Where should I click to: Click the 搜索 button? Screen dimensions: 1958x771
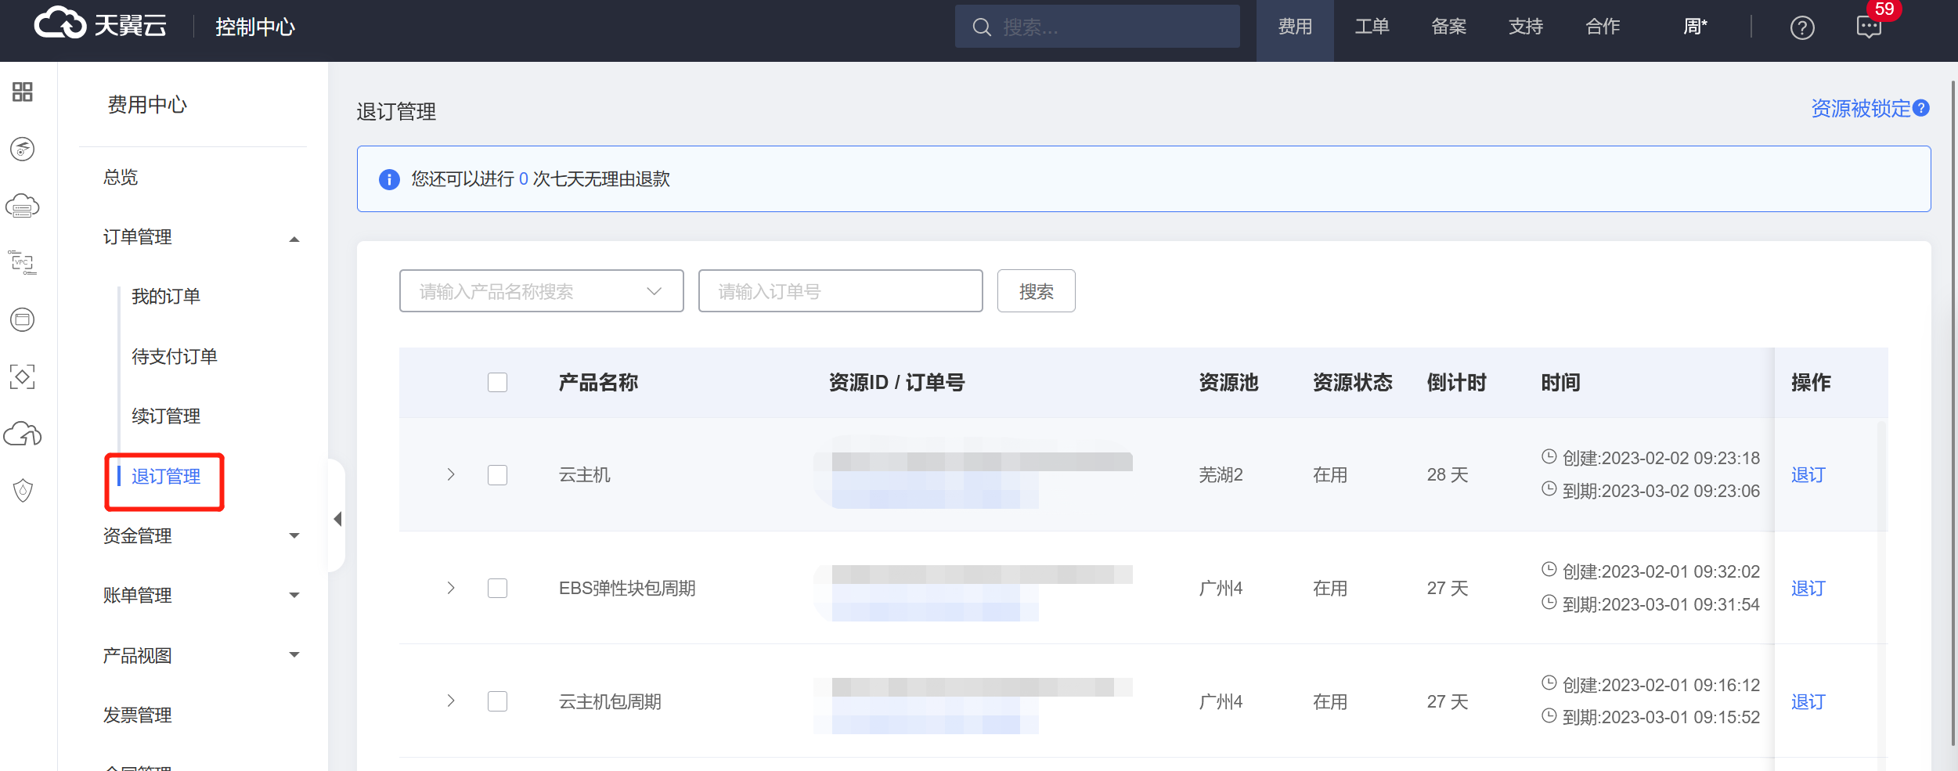point(1036,291)
